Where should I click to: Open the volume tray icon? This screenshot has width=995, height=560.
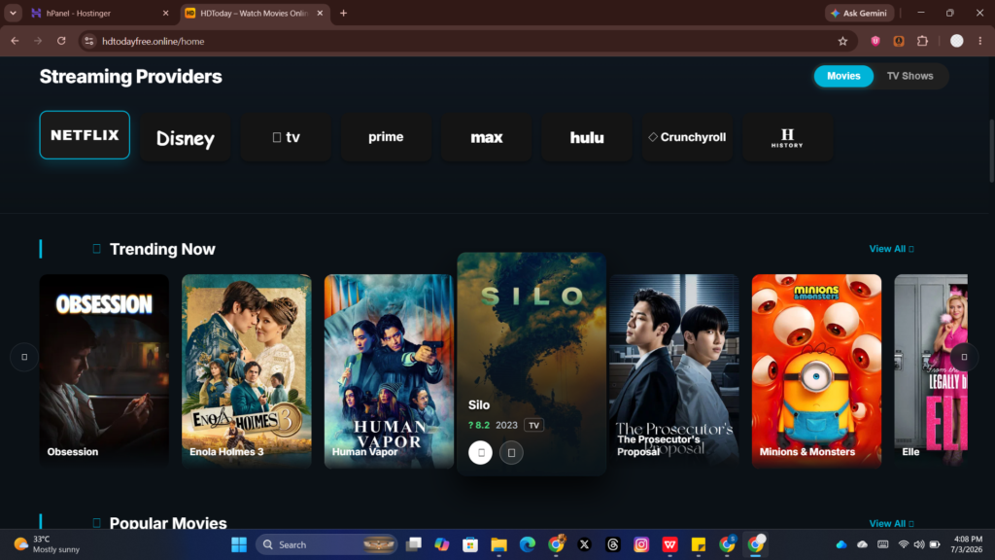(x=919, y=544)
